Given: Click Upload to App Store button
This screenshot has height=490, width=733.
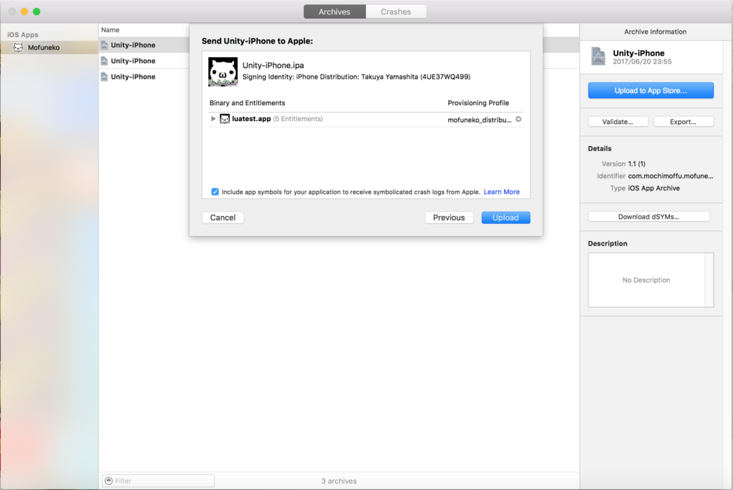Looking at the screenshot, I should click(x=651, y=91).
